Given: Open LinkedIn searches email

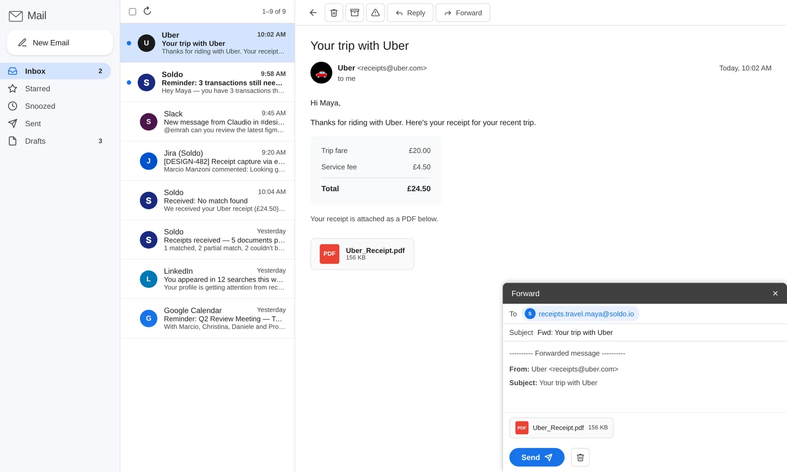Looking at the screenshot, I should 208,279.
